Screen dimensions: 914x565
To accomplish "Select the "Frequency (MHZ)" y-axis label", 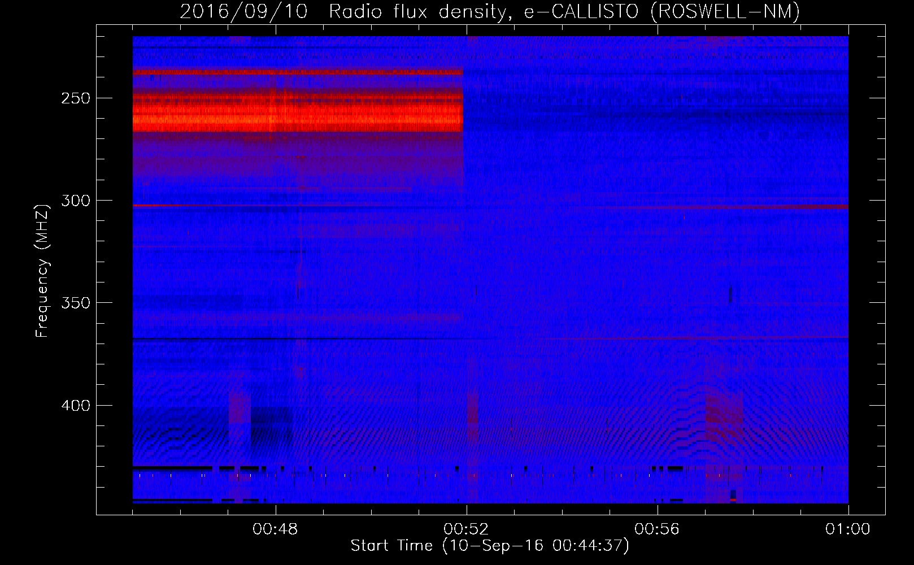I will (42, 271).
